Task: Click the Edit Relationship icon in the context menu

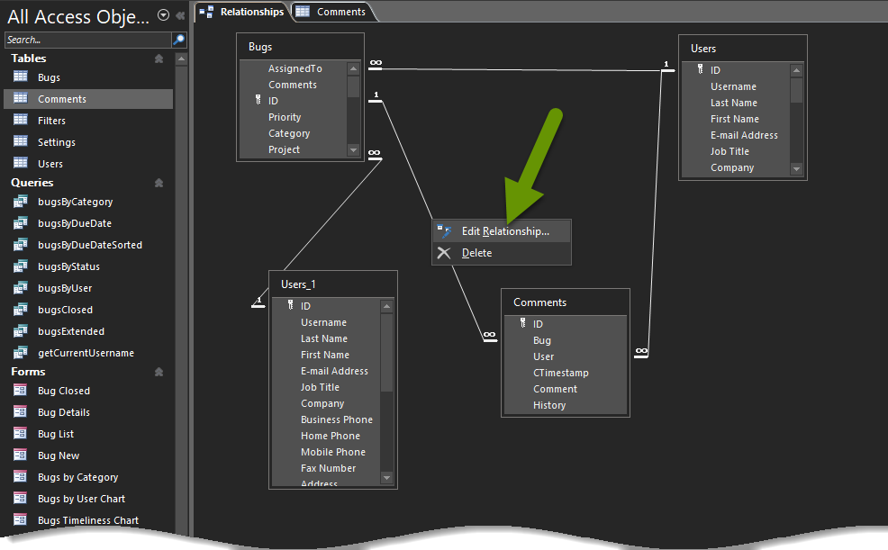Action: pyautogui.click(x=444, y=230)
